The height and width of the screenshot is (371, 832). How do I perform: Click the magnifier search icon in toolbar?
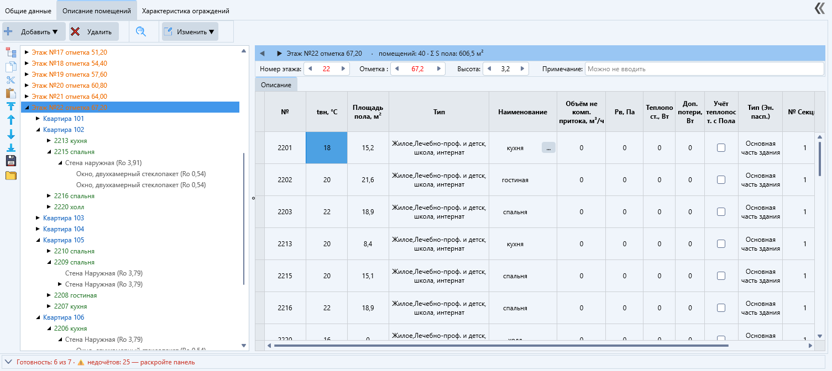(x=141, y=31)
